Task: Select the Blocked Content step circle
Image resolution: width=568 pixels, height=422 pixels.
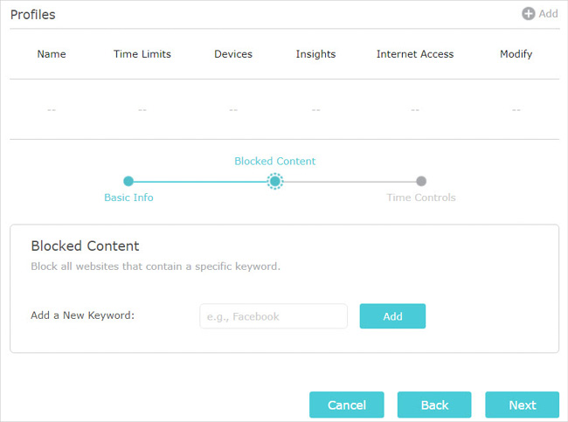Action: click(x=275, y=181)
